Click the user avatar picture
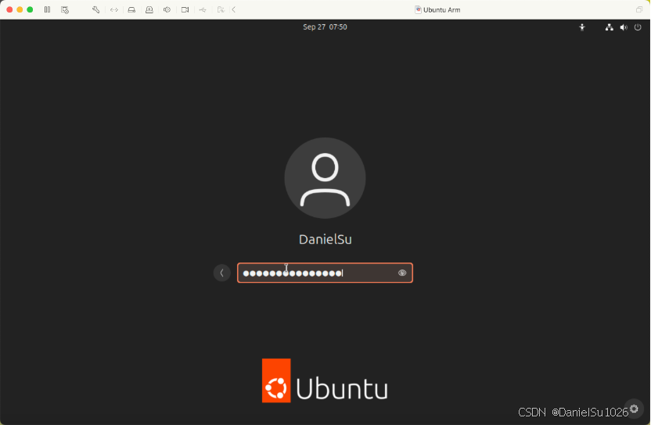This screenshot has width=651, height=425. pos(325,178)
